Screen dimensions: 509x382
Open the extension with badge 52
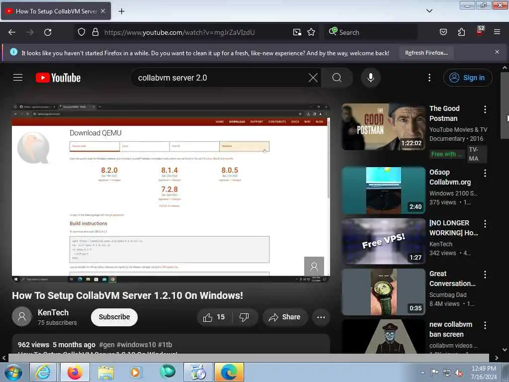[480, 31]
